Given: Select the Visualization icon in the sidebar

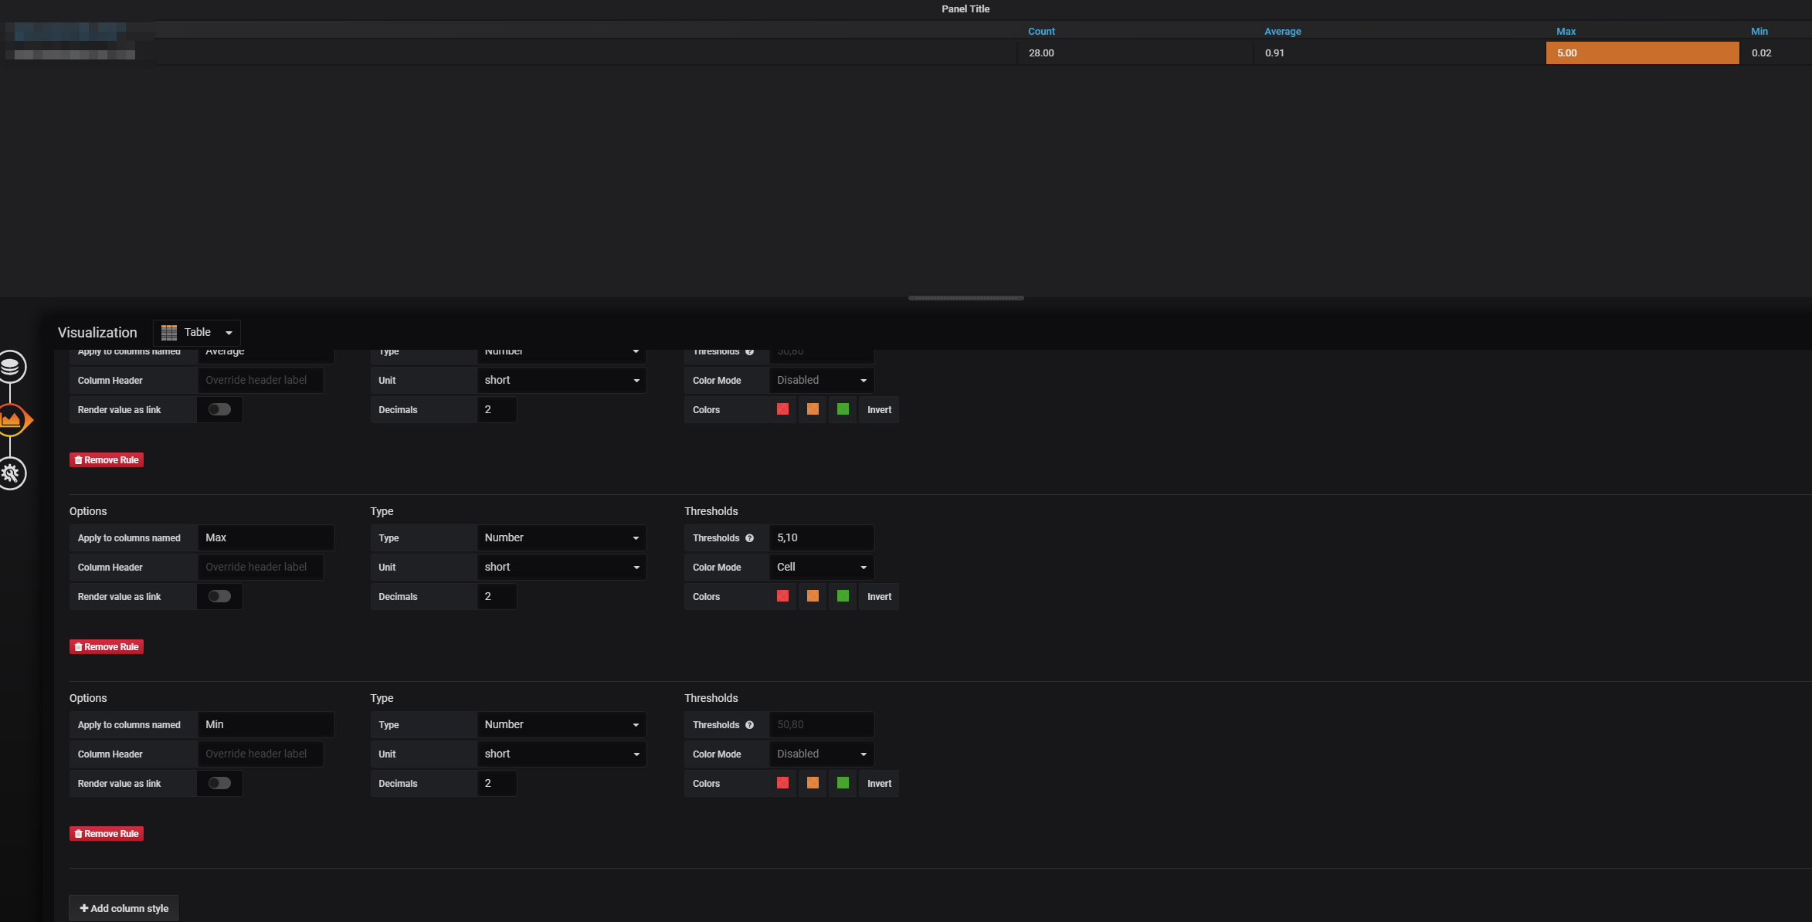Looking at the screenshot, I should click(x=11, y=419).
